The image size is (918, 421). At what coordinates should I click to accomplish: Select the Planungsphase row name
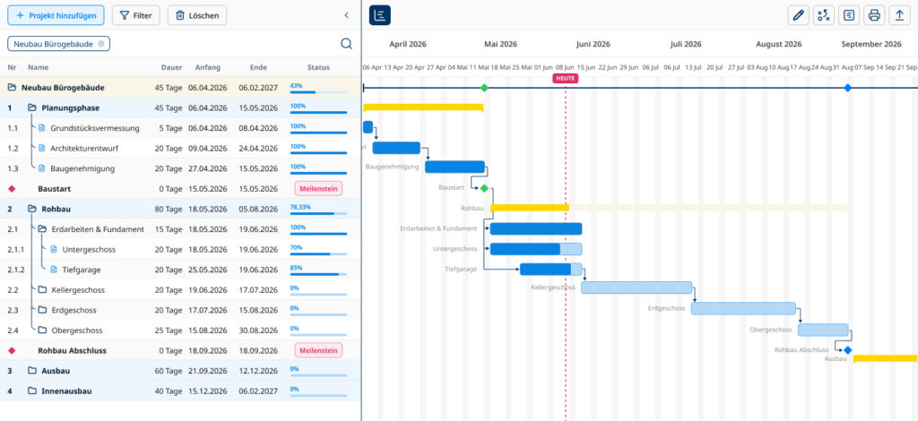click(70, 107)
